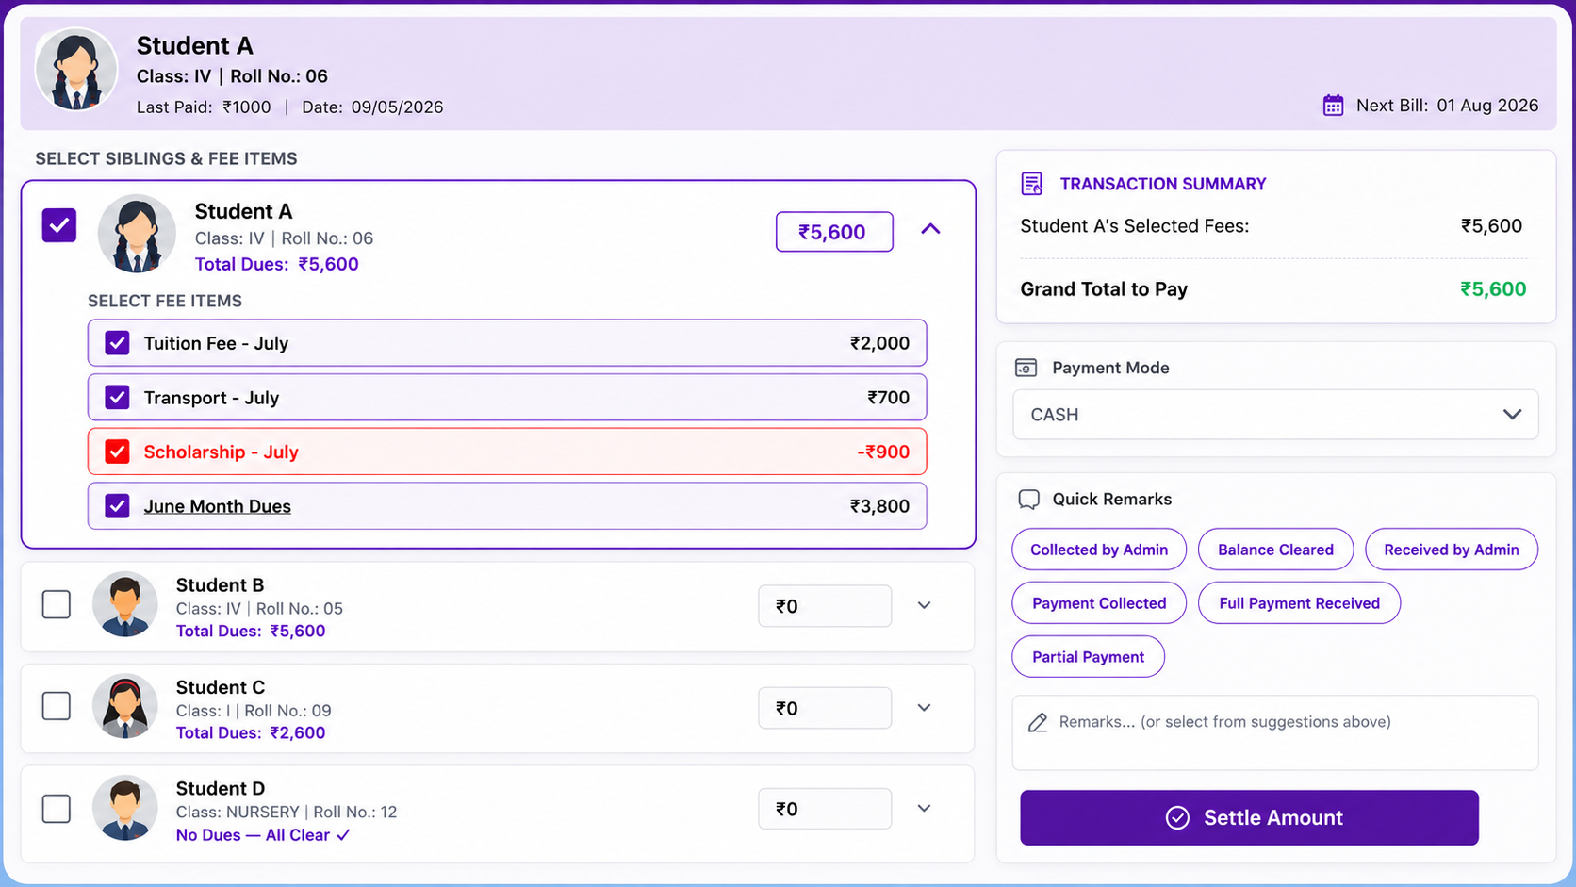
Task: Choose the Partial Payment remark
Action: pyautogui.click(x=1088, y=657)
